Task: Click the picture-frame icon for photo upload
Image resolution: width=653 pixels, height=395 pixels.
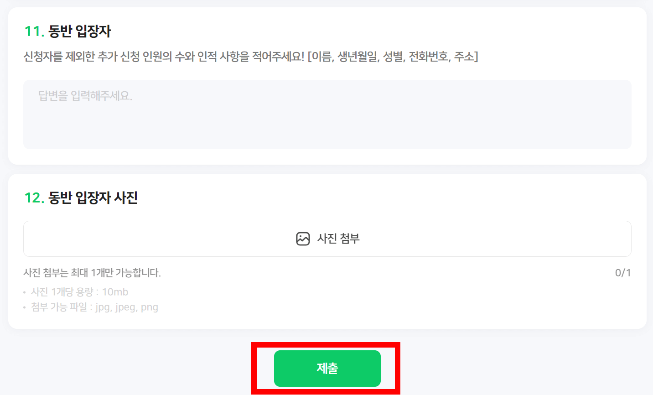Action: [304, 239]
